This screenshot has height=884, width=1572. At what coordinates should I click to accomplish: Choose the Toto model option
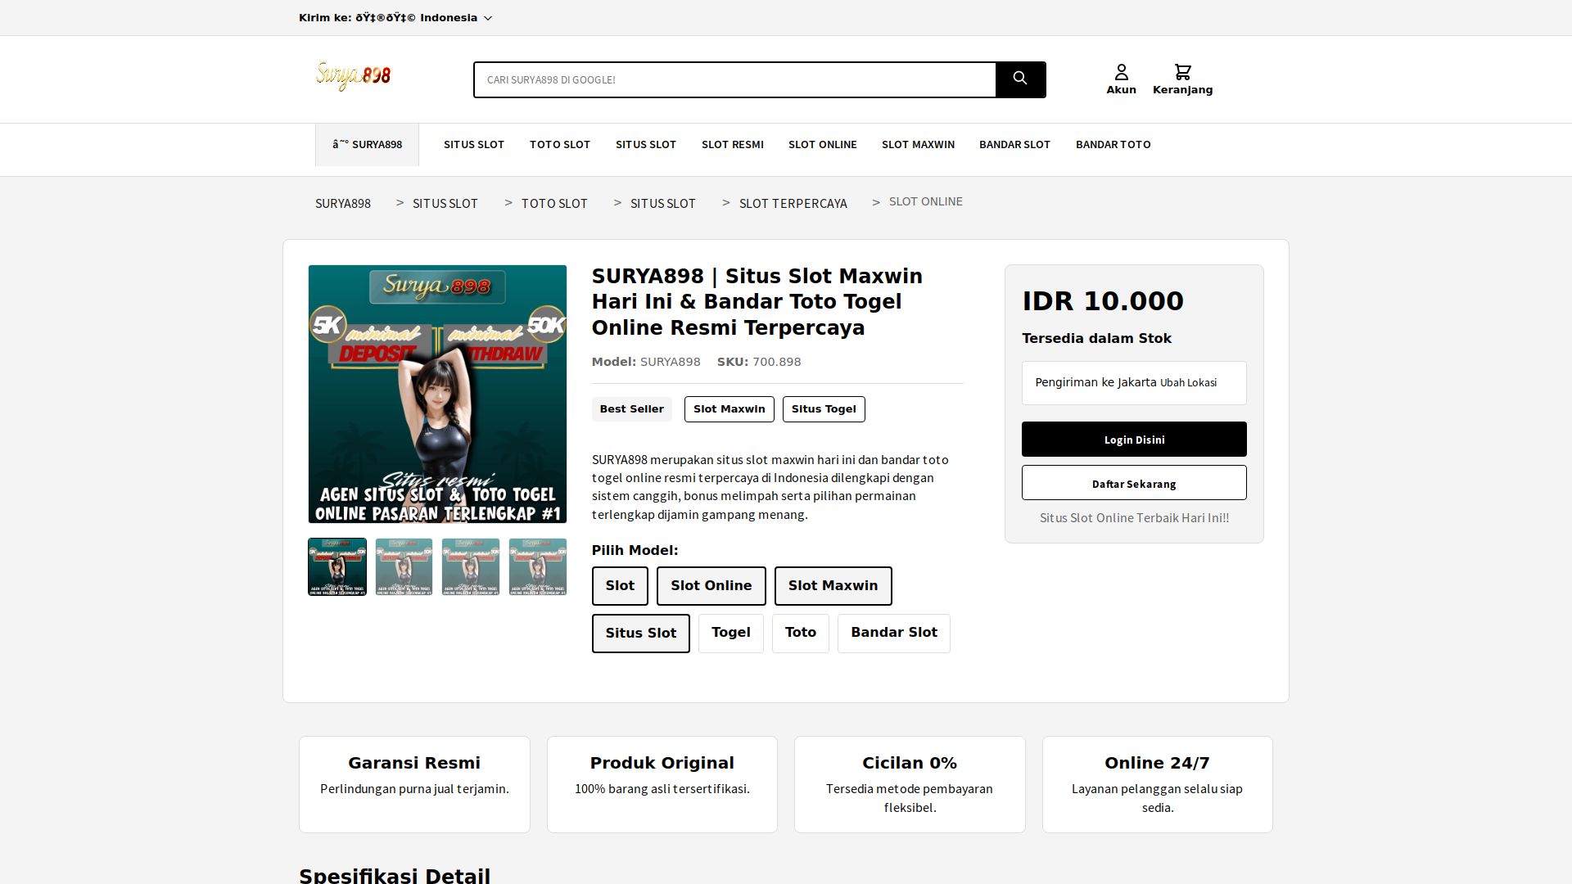tap(801, 634)
